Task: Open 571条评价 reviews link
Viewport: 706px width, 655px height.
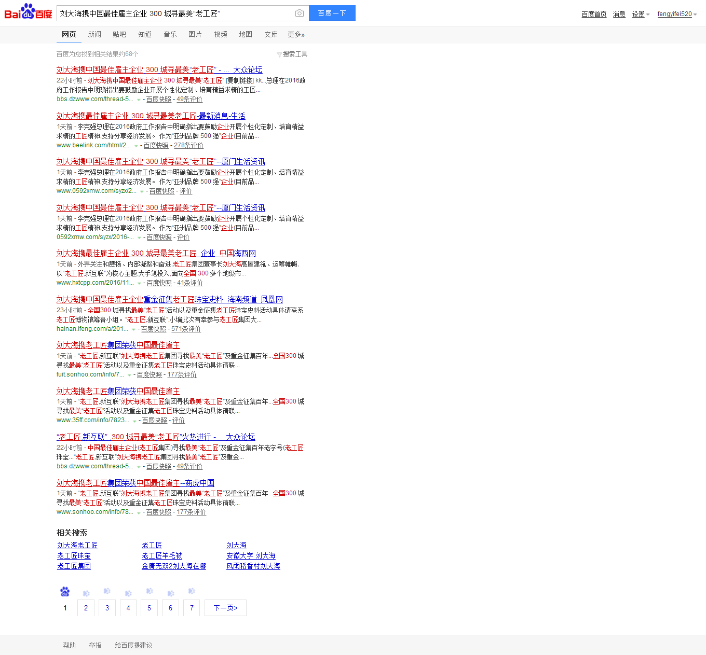Action: 186,329
